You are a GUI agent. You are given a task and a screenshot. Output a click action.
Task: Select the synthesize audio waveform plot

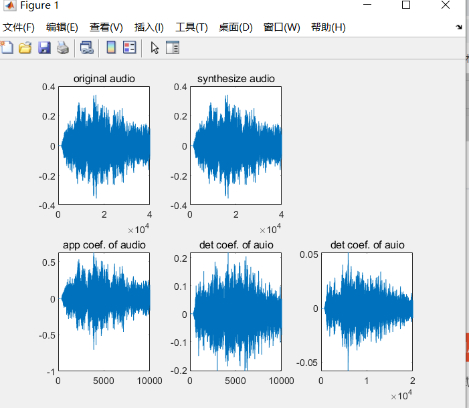(x=236, y=146)
